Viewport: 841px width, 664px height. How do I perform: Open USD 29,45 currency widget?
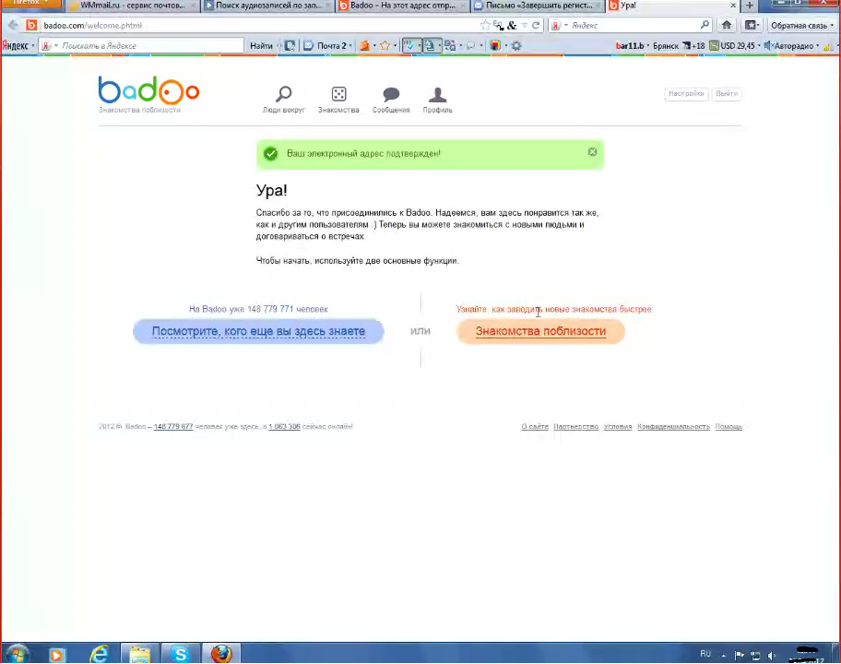click(732, 45)
